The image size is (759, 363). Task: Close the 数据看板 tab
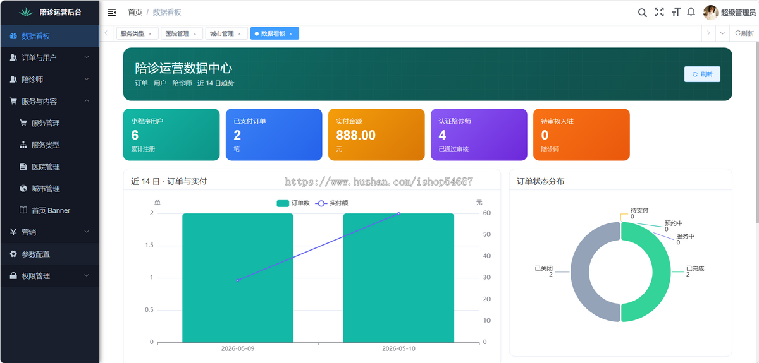[290, 34]
